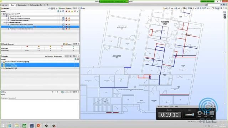Screen dimensions: 228x128
Task: Click the Check button in Checking panel
Action: click(62, 9)
